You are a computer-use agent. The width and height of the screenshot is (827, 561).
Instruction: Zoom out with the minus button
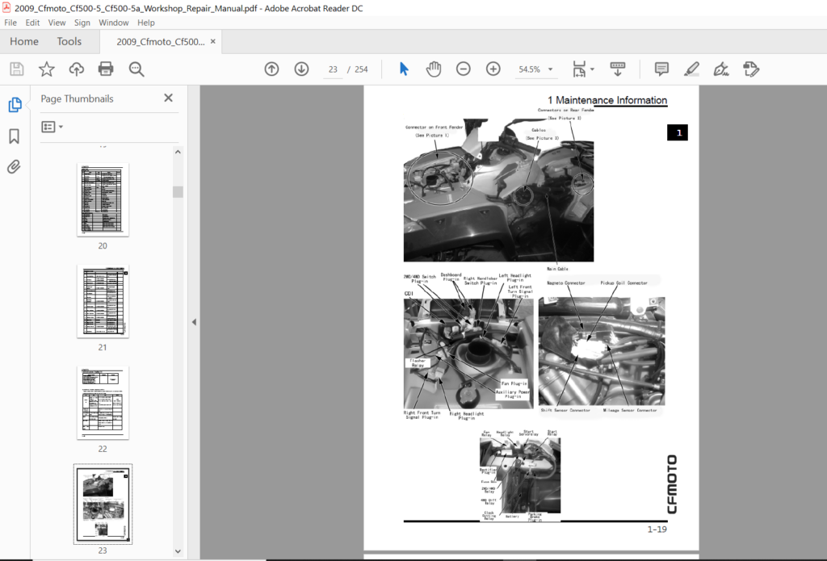coord(463,69)
